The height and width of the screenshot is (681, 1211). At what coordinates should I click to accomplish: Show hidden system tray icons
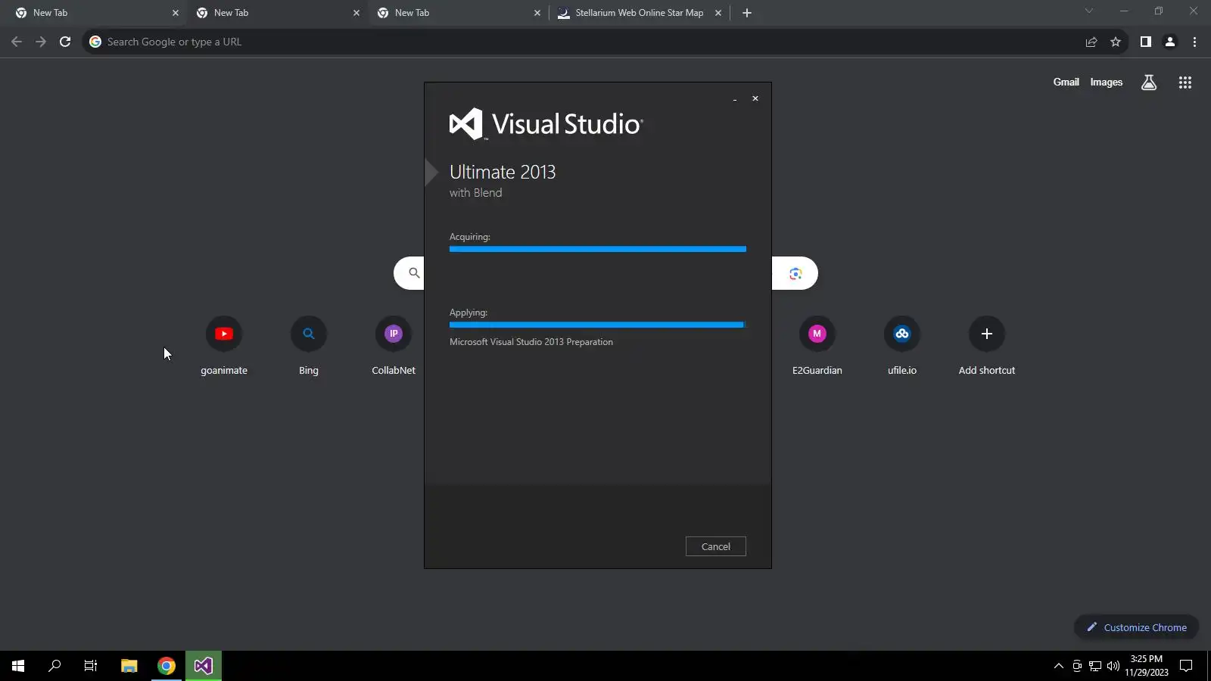tap(1059, 666)
